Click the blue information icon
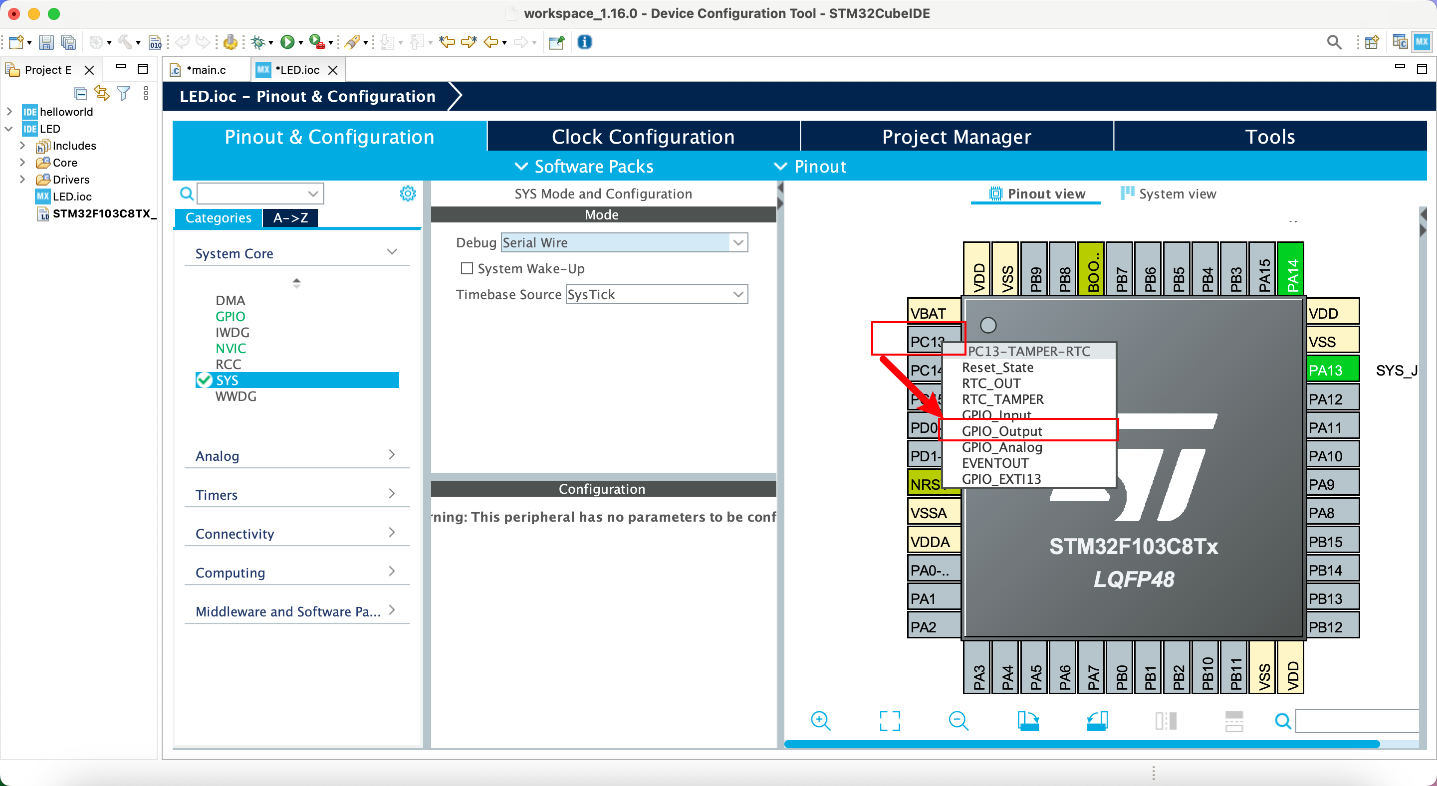The width and height of the screenshot is (1437, 786). (x=584, y=42)
